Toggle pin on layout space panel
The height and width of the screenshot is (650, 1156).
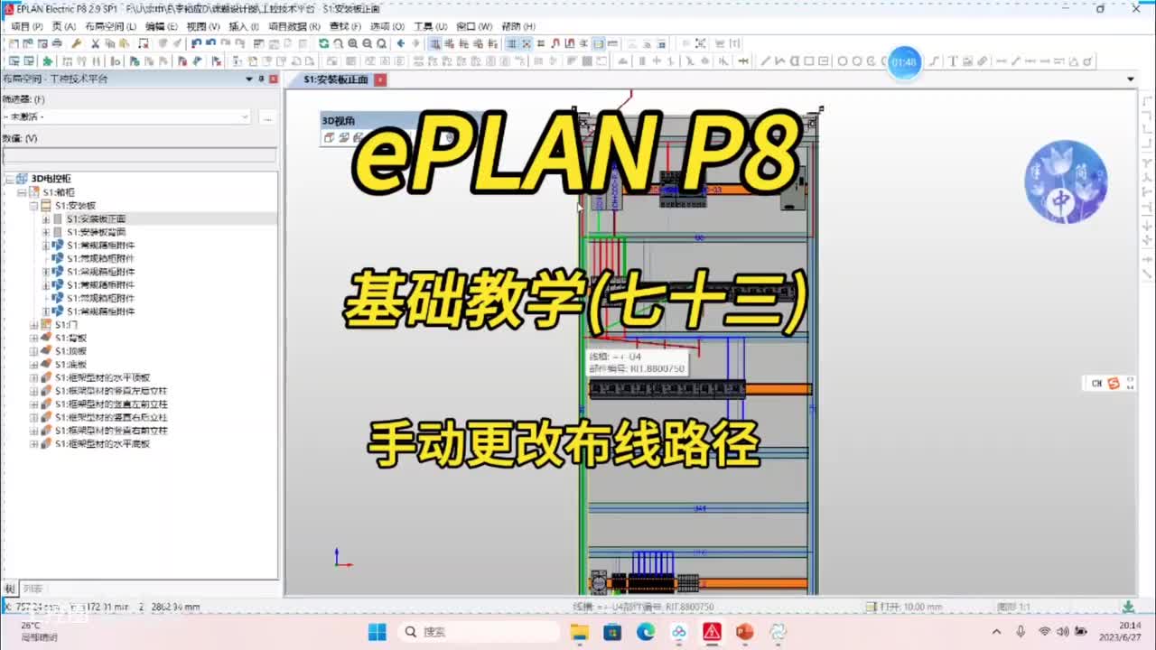coord(261,79)
